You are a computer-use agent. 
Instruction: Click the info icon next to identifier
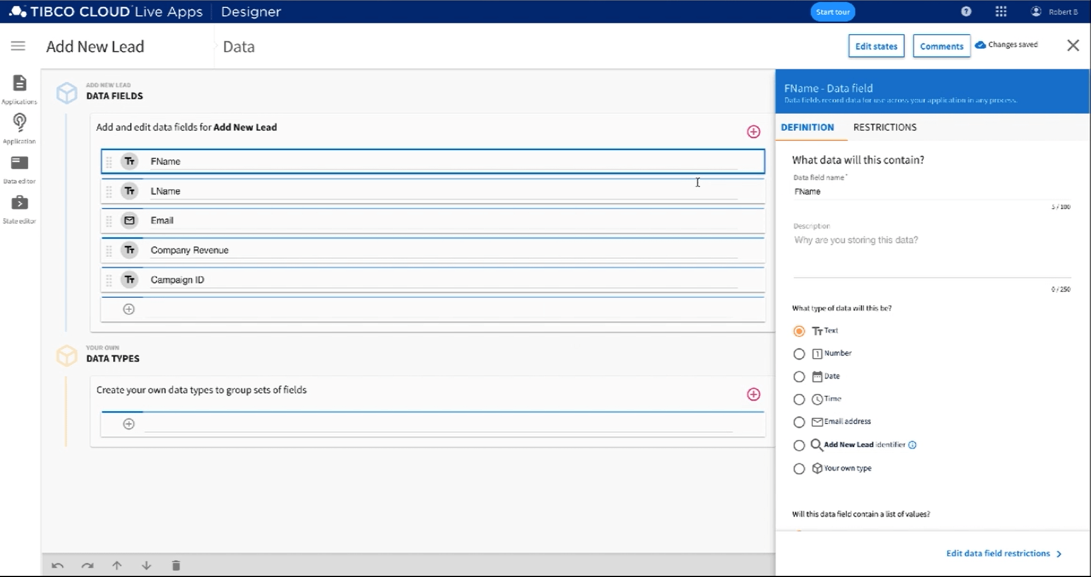tap(912, 445)
